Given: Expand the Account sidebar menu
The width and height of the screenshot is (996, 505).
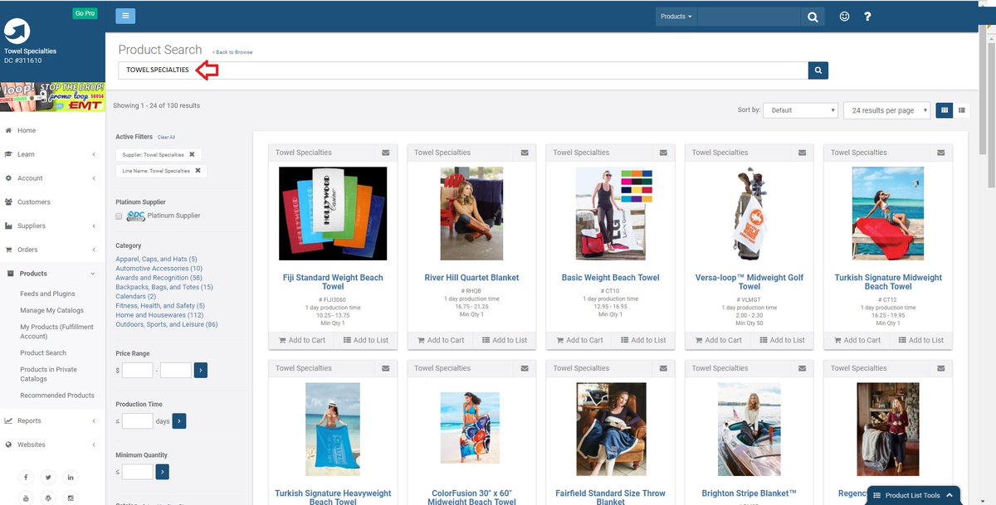Looking at the screenshot, I should click(x=51, y=178).
